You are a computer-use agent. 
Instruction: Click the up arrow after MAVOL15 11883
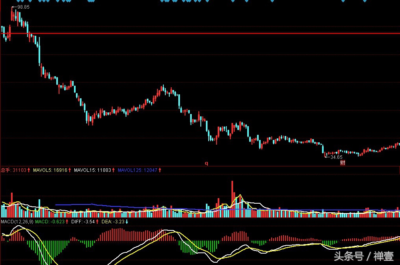(x=113, y=170)
